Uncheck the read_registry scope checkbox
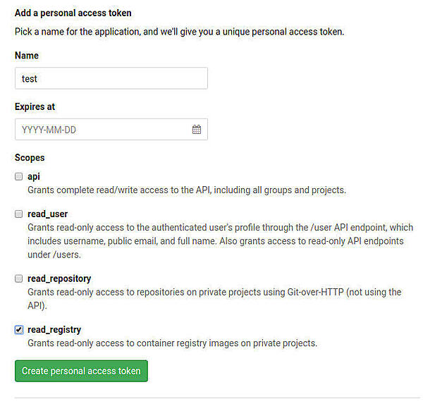 pos(19,329)
